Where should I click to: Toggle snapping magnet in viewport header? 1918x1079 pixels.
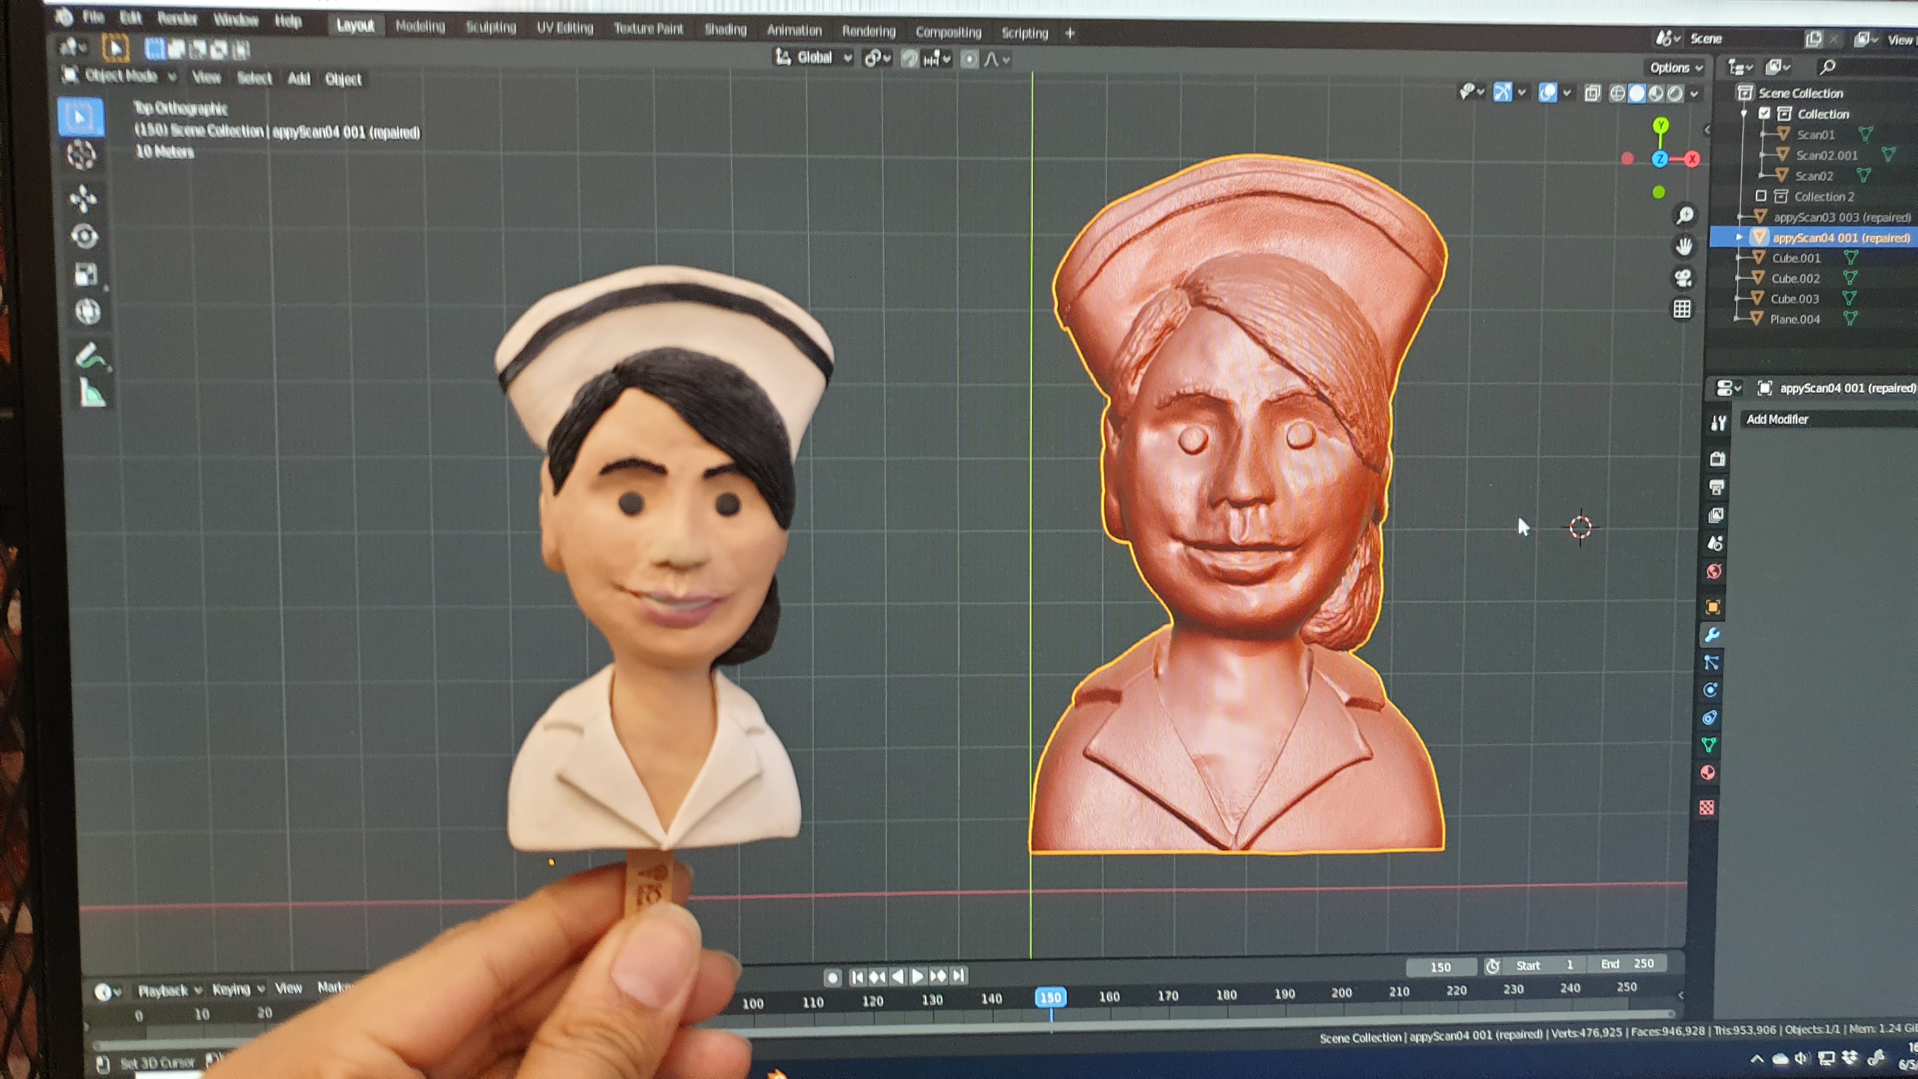click(910, 59)
